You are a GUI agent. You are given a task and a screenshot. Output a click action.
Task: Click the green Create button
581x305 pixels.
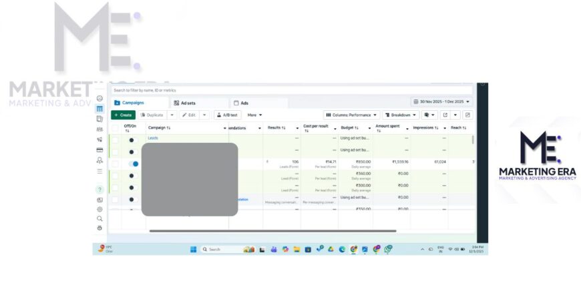click(x=123, y=115)
